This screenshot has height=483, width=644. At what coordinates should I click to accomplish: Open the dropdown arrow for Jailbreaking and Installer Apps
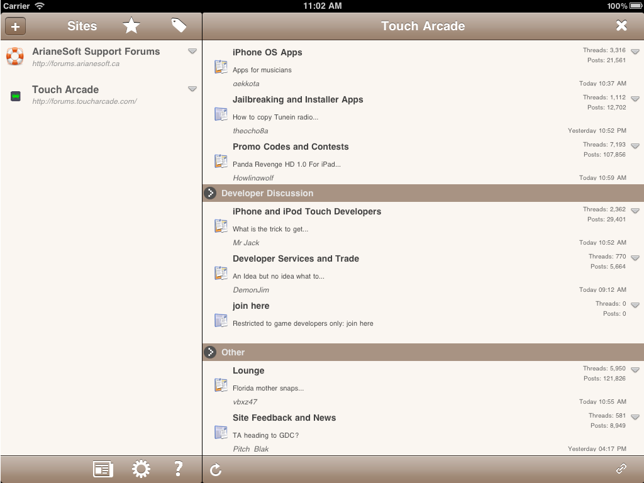[x=635, y=99]
